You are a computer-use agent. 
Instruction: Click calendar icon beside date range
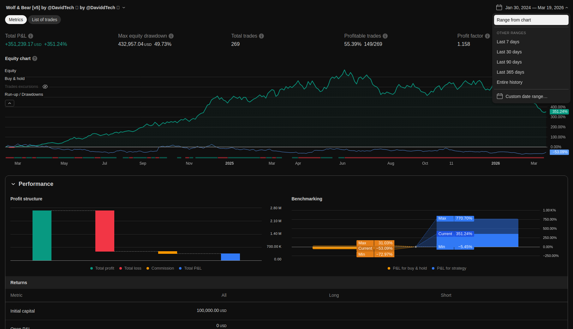click(x=499, y=8)
